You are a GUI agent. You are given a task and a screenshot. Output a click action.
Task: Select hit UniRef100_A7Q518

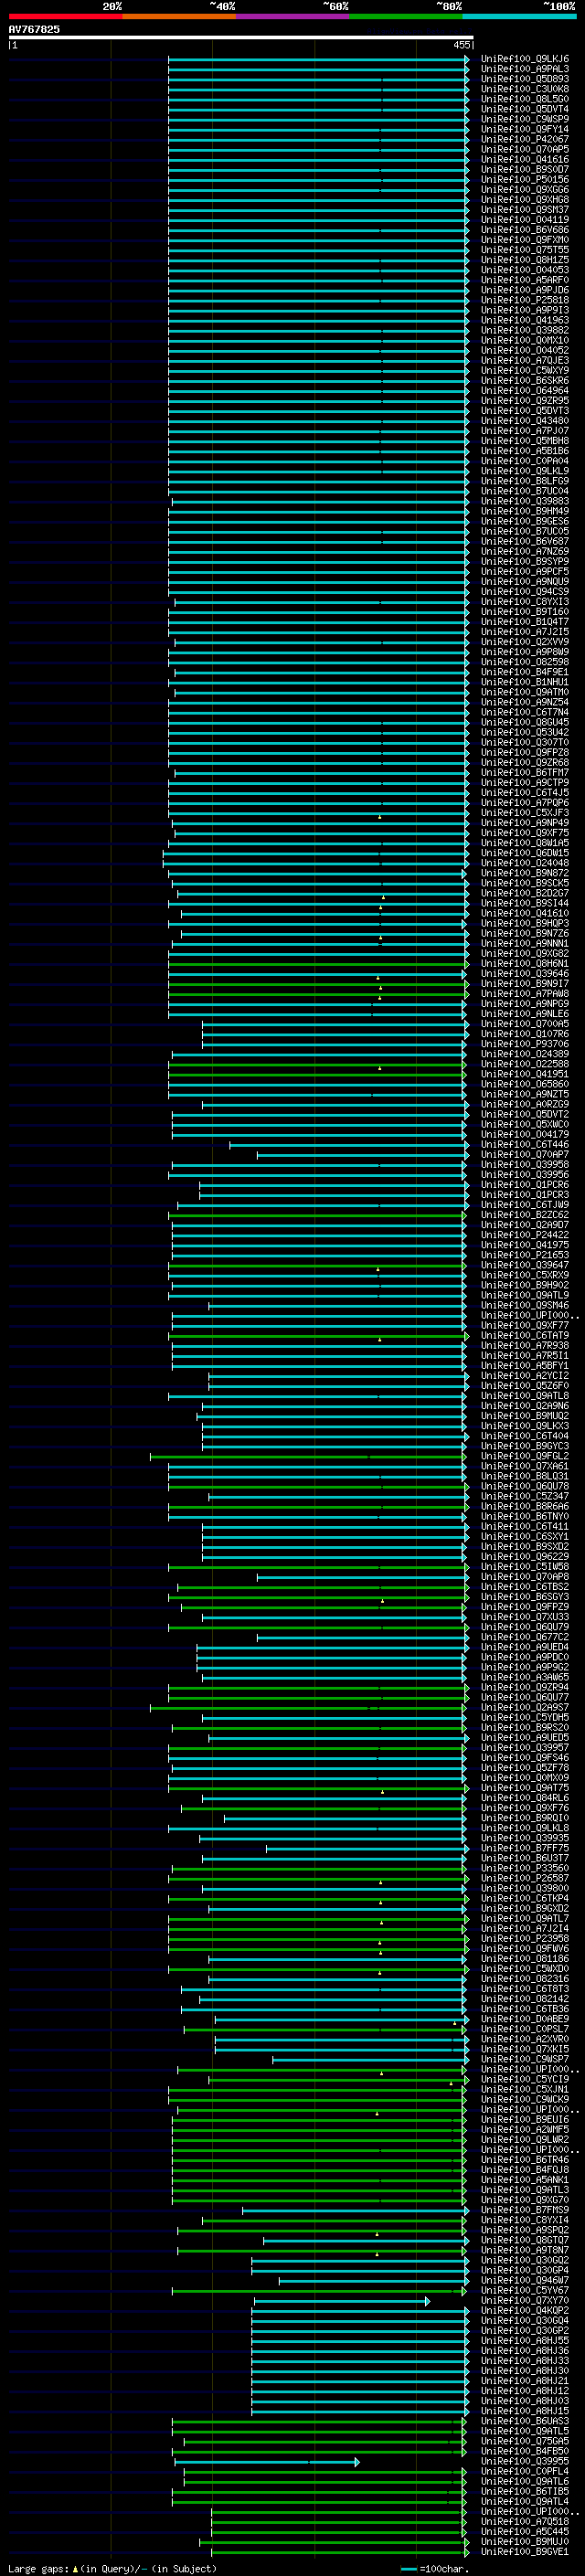click(x=524, y=2521)
